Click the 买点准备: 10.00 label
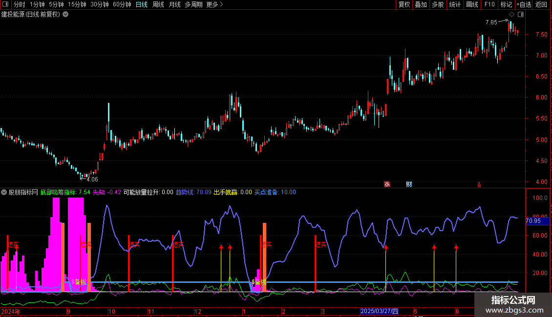Viewport: 552px width, 317px height. (x=275, y=192)
